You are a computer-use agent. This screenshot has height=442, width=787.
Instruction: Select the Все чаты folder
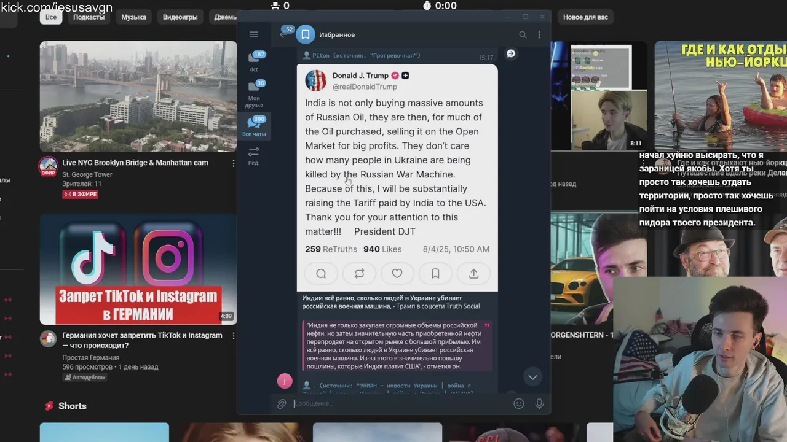(254, 126)
